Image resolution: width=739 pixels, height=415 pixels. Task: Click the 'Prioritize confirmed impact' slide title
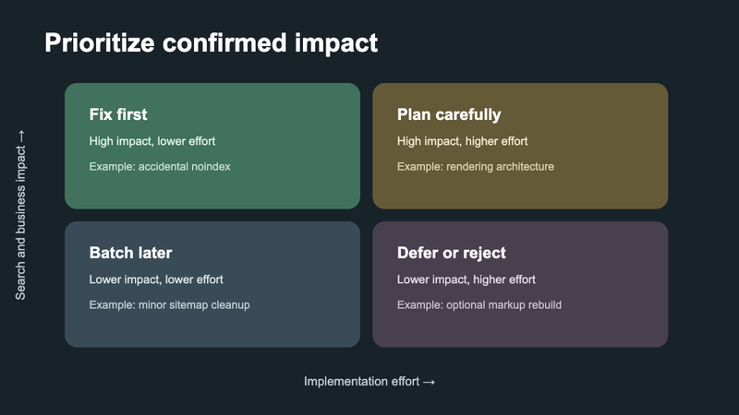click(212, 43)
